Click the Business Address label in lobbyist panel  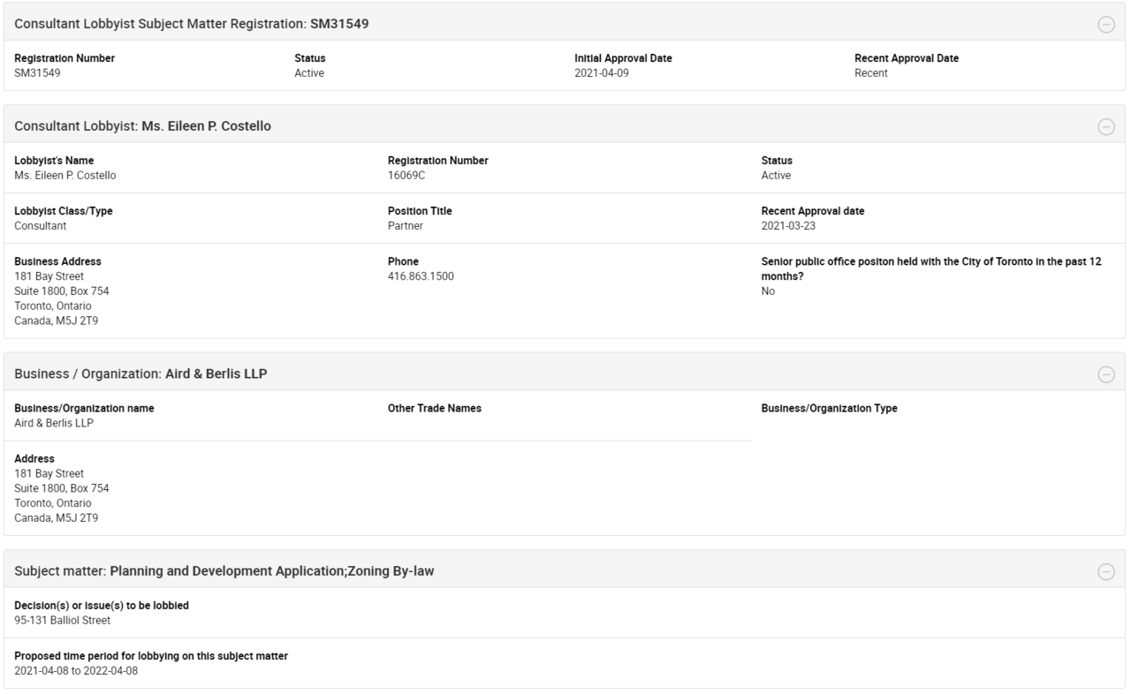tap(58, 261)
